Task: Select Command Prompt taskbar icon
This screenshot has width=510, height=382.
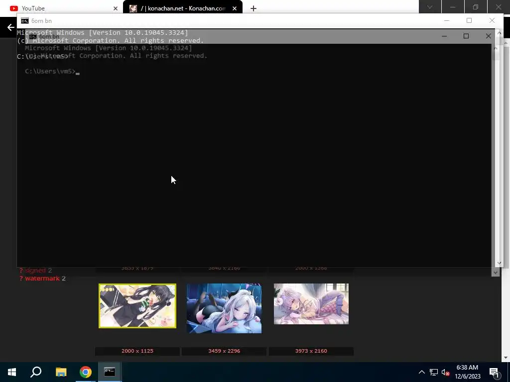Action: (x=110, y=372)
